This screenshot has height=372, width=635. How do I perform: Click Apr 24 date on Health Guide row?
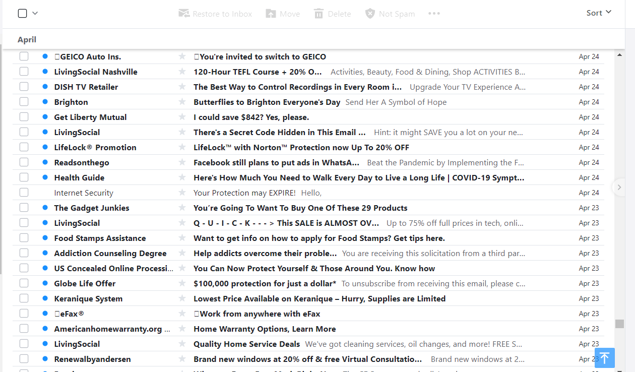tap(589, 177)
